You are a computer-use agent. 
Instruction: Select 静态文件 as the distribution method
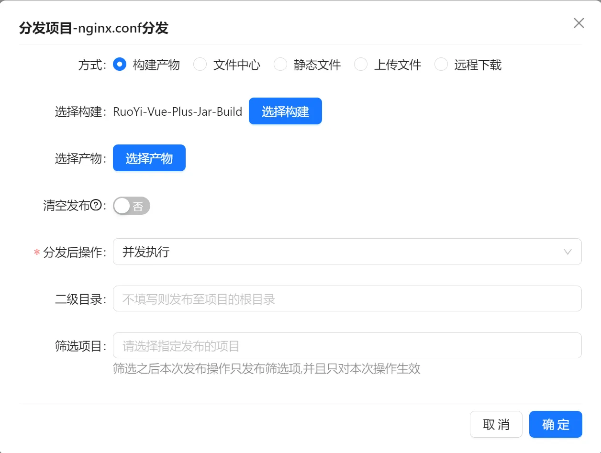pos(280,65)
